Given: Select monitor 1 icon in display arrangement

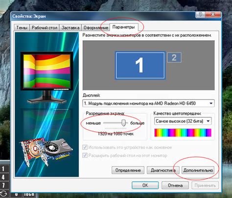Looking at the screenshot, I should tap(140, 65).
